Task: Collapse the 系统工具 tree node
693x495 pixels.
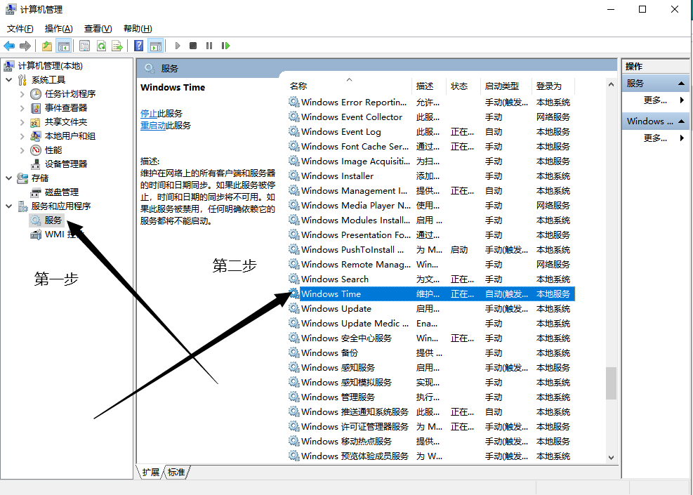Action: (x=9, y=80)
